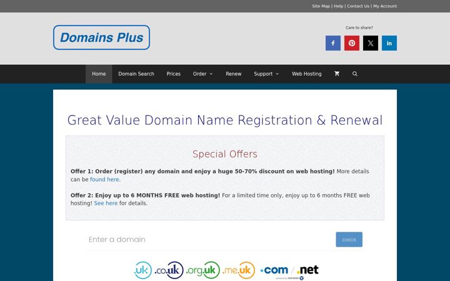This screenshot has width=450, height=281.
Task: Focus the 'Enter a domain' input field
Action: click(x=210, y=239)
